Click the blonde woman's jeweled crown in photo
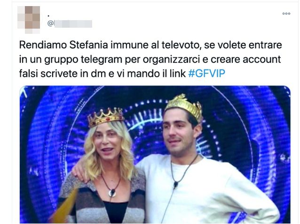This screenshot has height=224, width=300. click(106, 117)
